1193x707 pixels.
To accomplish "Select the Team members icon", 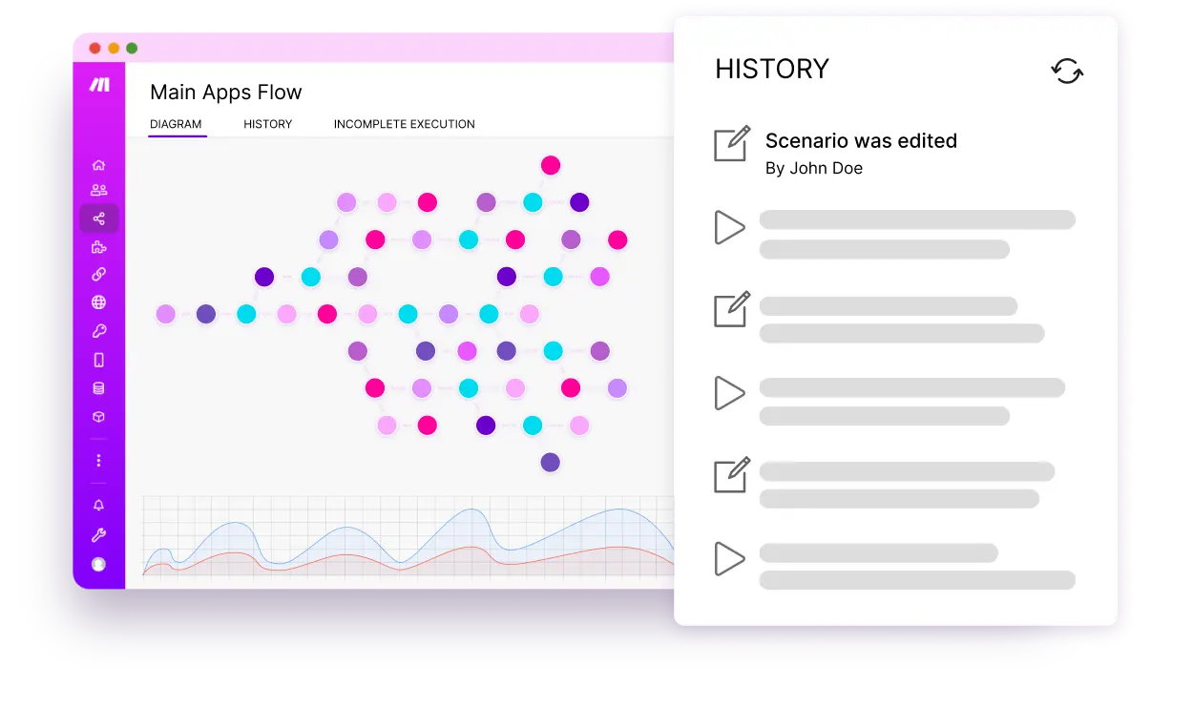I will tap(98, 189).
